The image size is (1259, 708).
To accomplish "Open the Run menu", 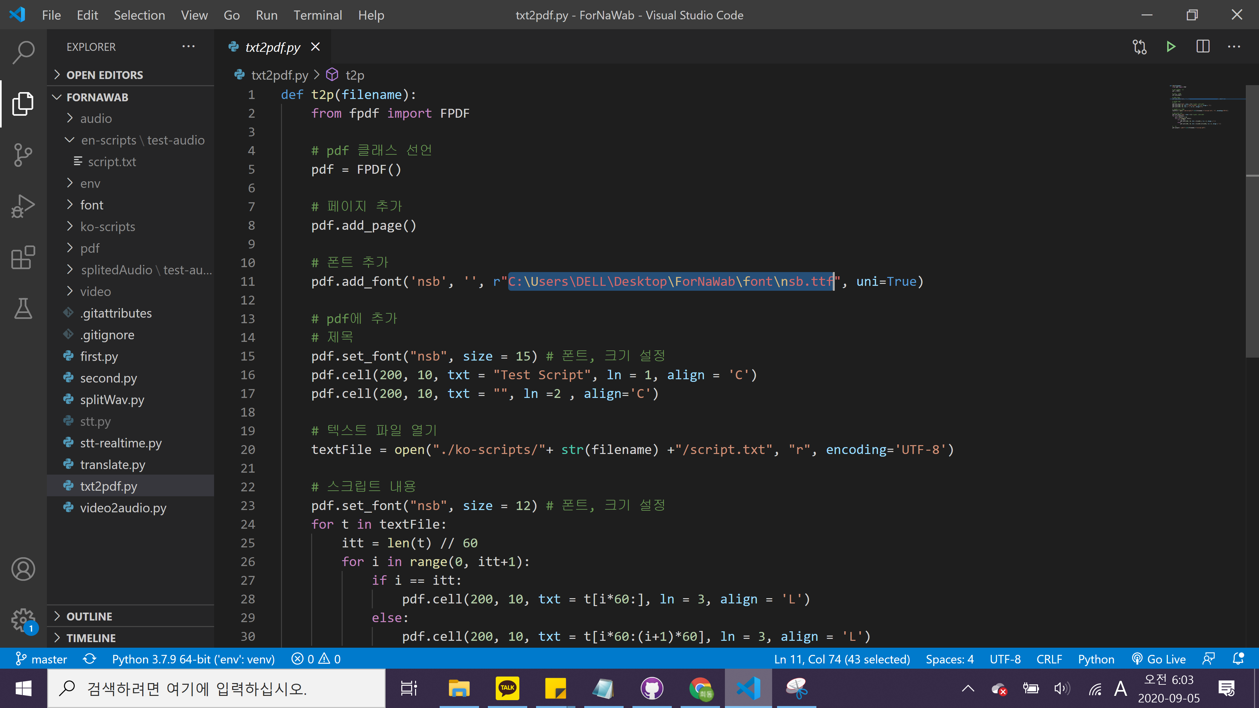I will pyautogui.click(x=266, y=15).
